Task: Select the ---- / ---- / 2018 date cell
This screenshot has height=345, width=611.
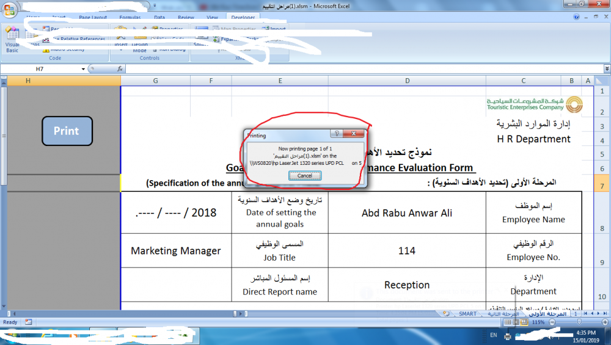Action: coord(176,212)
